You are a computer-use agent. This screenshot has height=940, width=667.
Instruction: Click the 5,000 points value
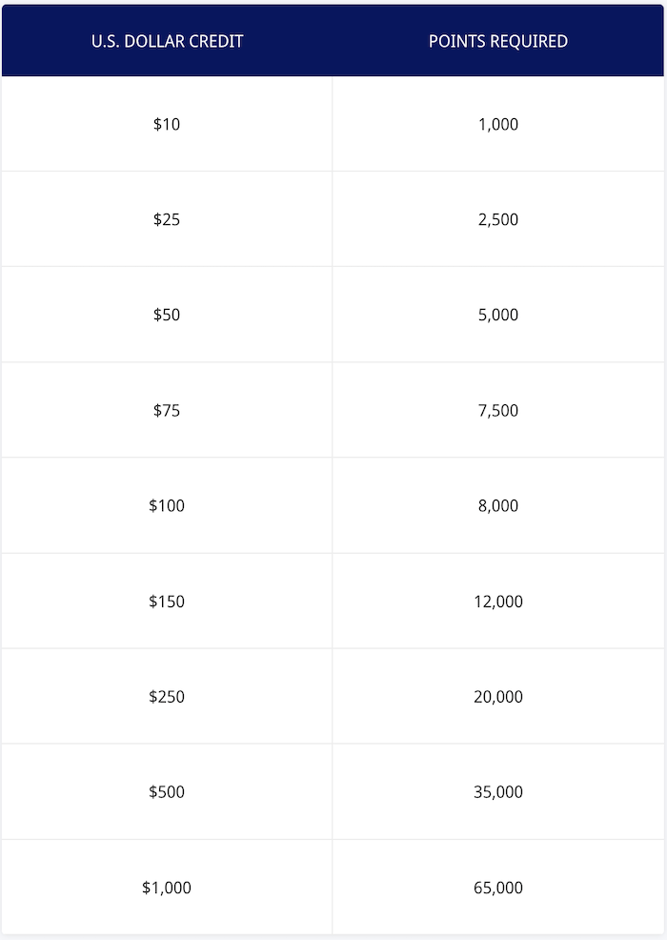[498, 315]
